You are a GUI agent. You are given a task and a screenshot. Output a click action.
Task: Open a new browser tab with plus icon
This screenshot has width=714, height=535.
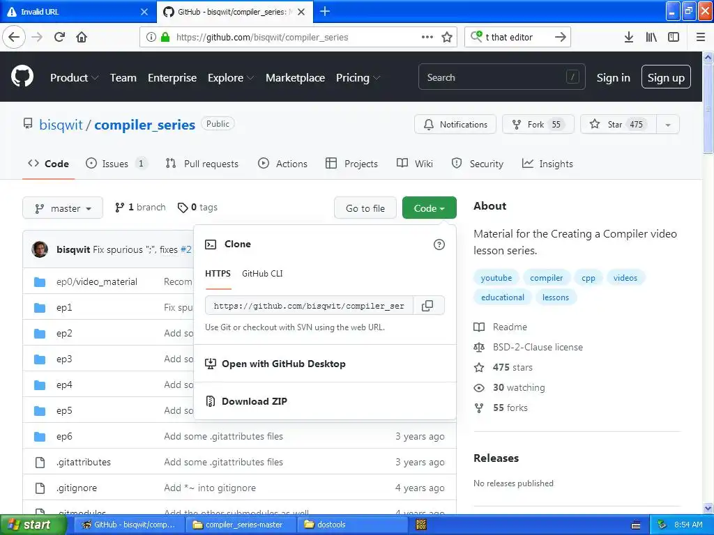click(325, 11)
